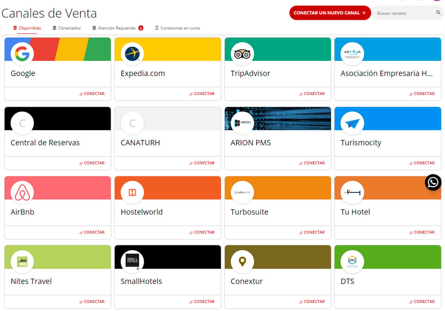Click the search magnifier icon
The image size is (445, 311).
tap(438, 12)
